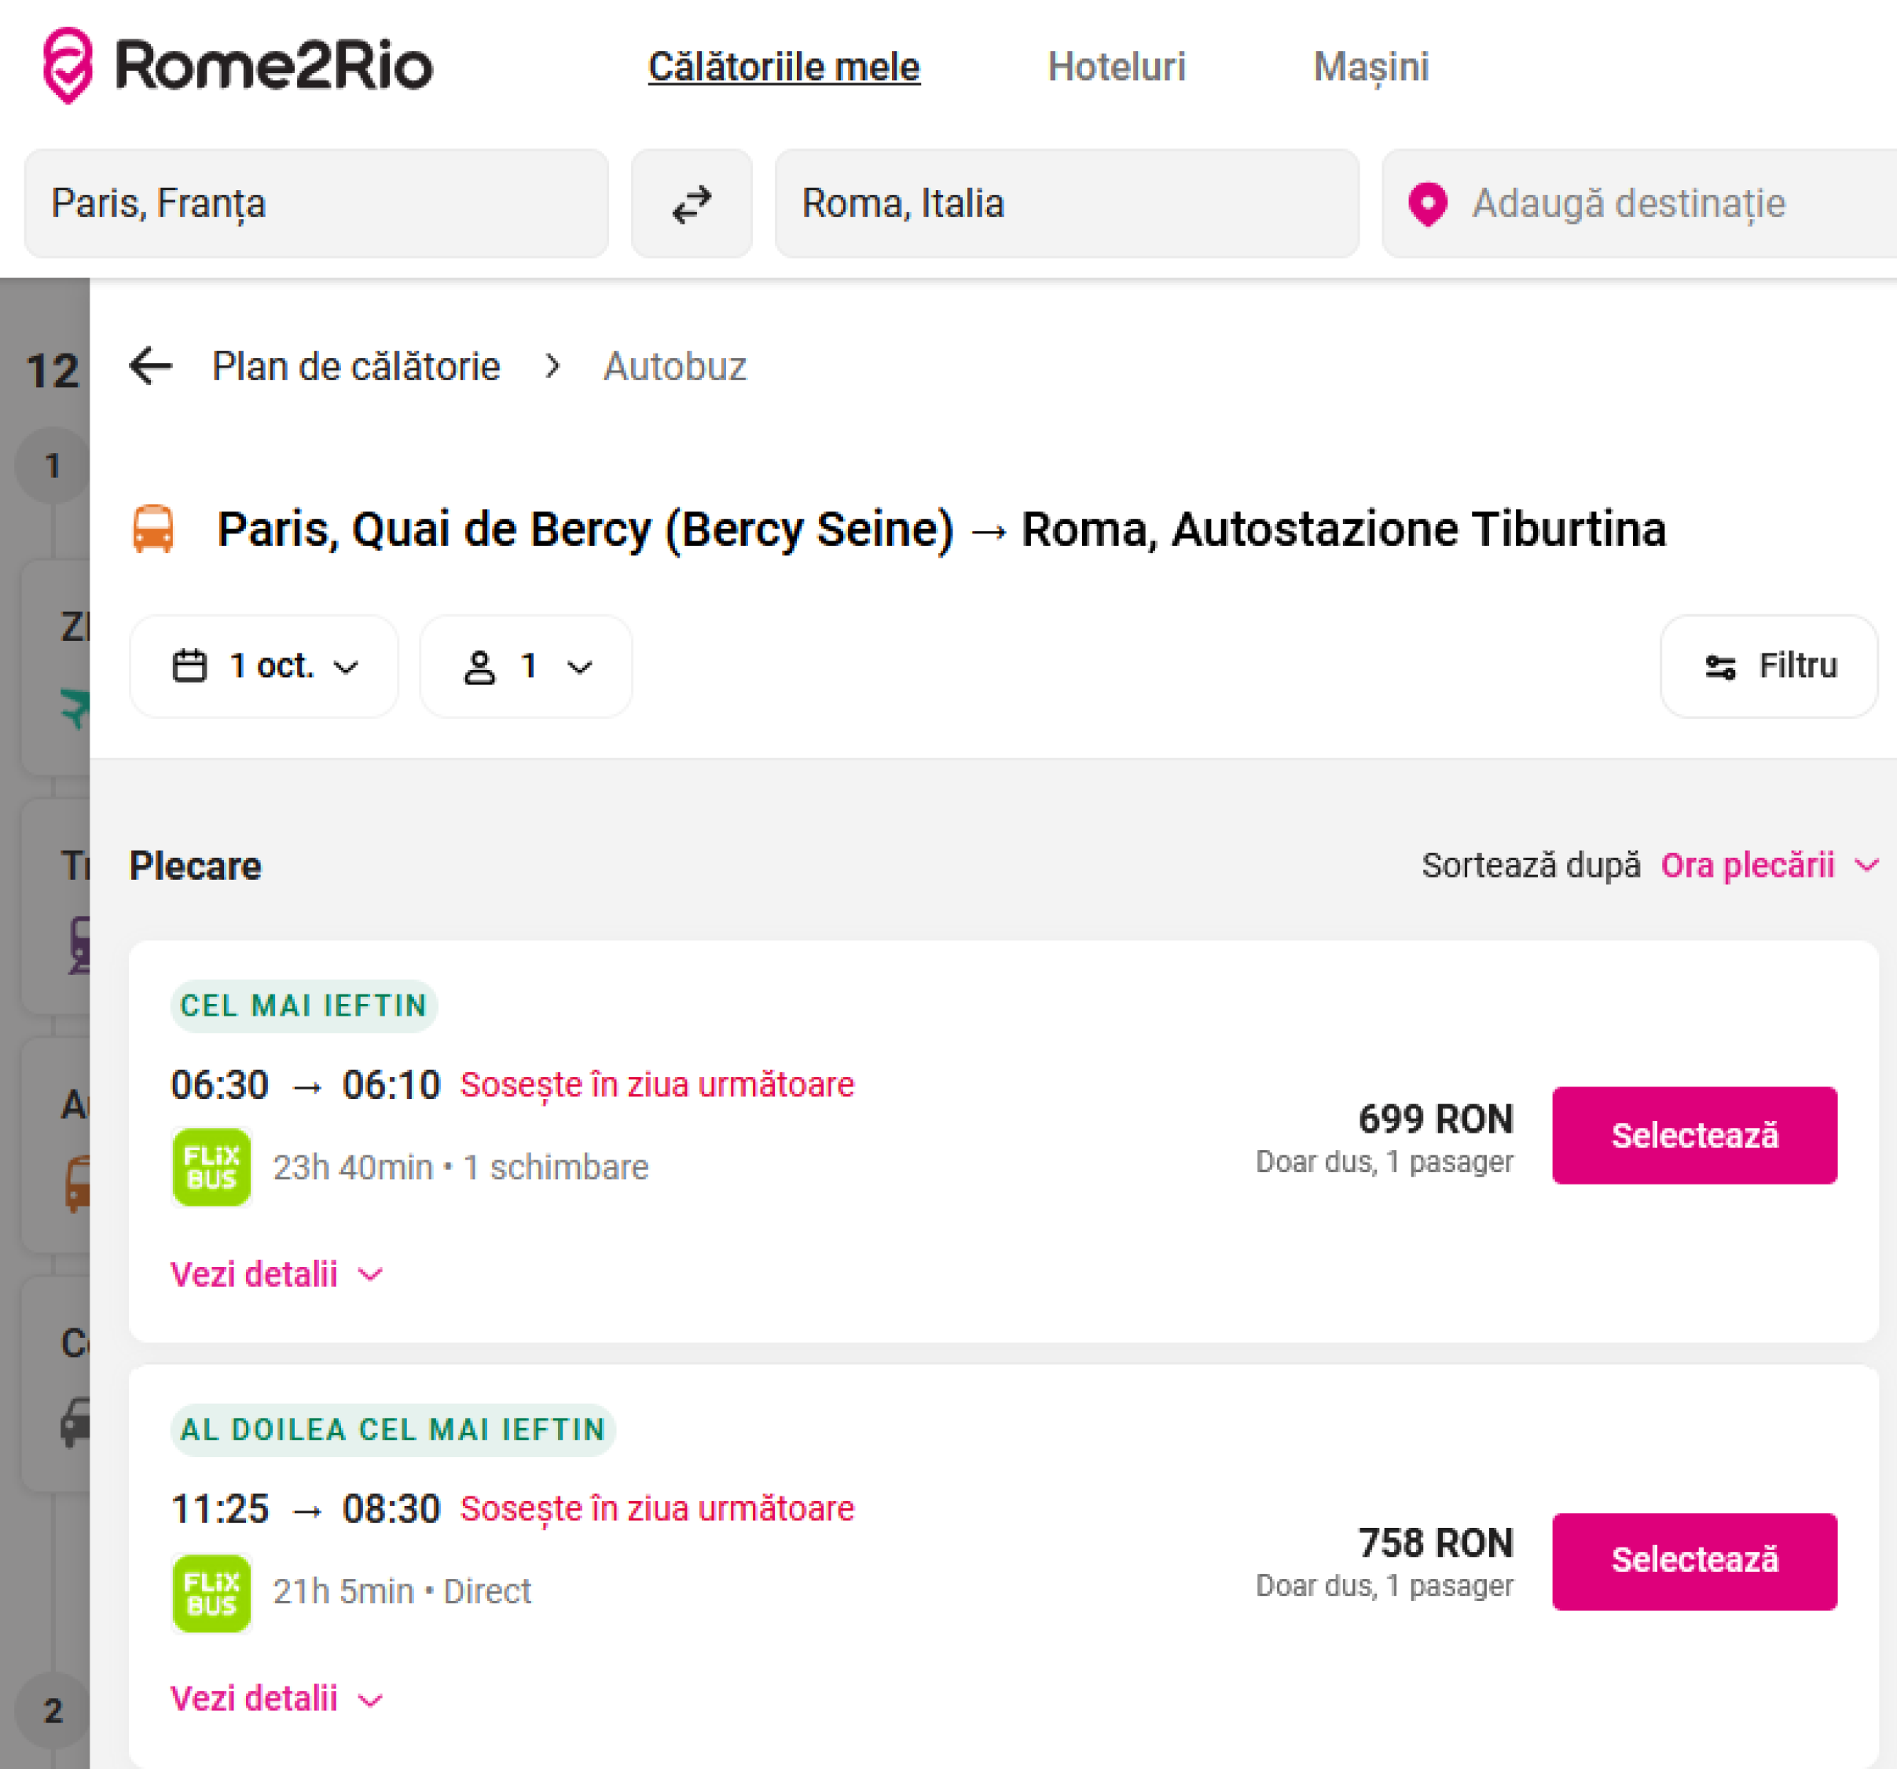Open the 1 oct. date picker
The image size is (1897, 1769).
tap(264, 665)
